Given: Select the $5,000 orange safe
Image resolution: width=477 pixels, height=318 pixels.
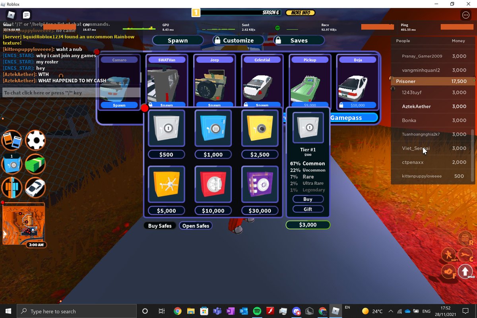Looking at the screenshot, I should tap(166, 184).
